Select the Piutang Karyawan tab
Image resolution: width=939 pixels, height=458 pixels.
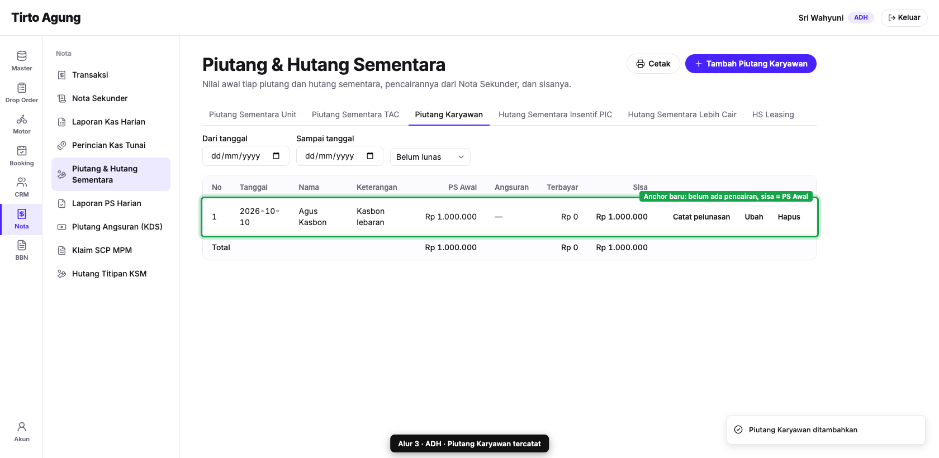click(449, 115)
